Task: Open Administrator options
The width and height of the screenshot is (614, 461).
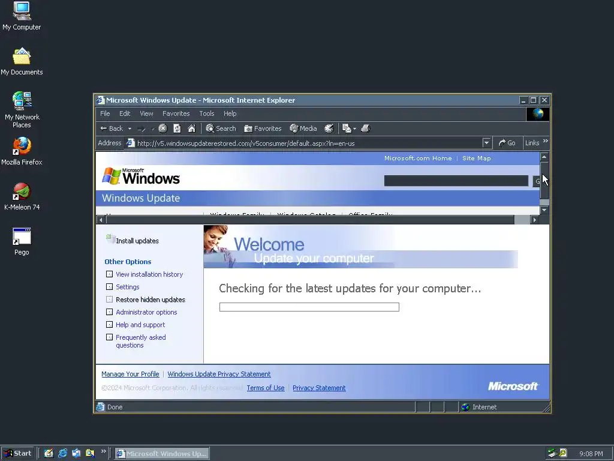Action: pyautogui.click(x=146, y=312)
